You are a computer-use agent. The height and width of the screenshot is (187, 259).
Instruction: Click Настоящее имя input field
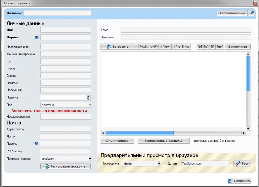[x=66, y=47]
